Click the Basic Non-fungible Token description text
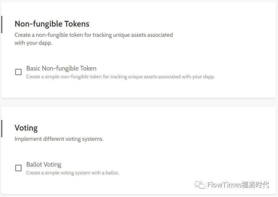 tap(120, 77)
